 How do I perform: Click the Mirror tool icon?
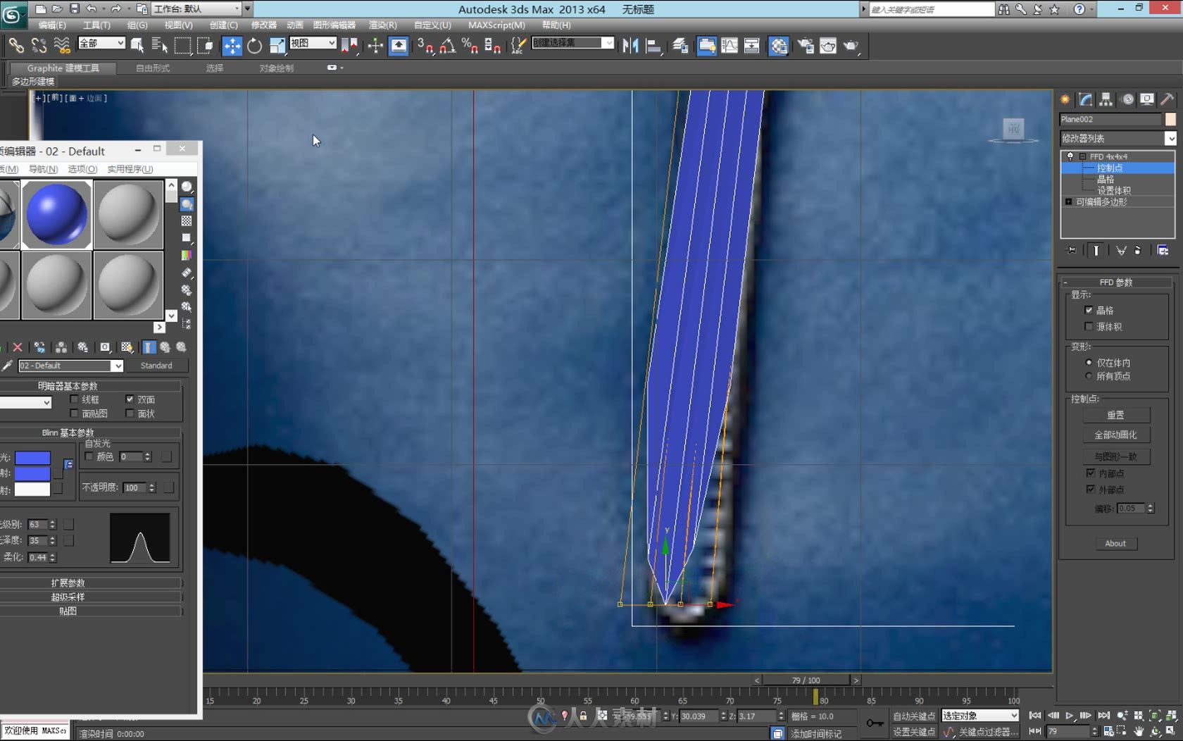coord(630,46)
